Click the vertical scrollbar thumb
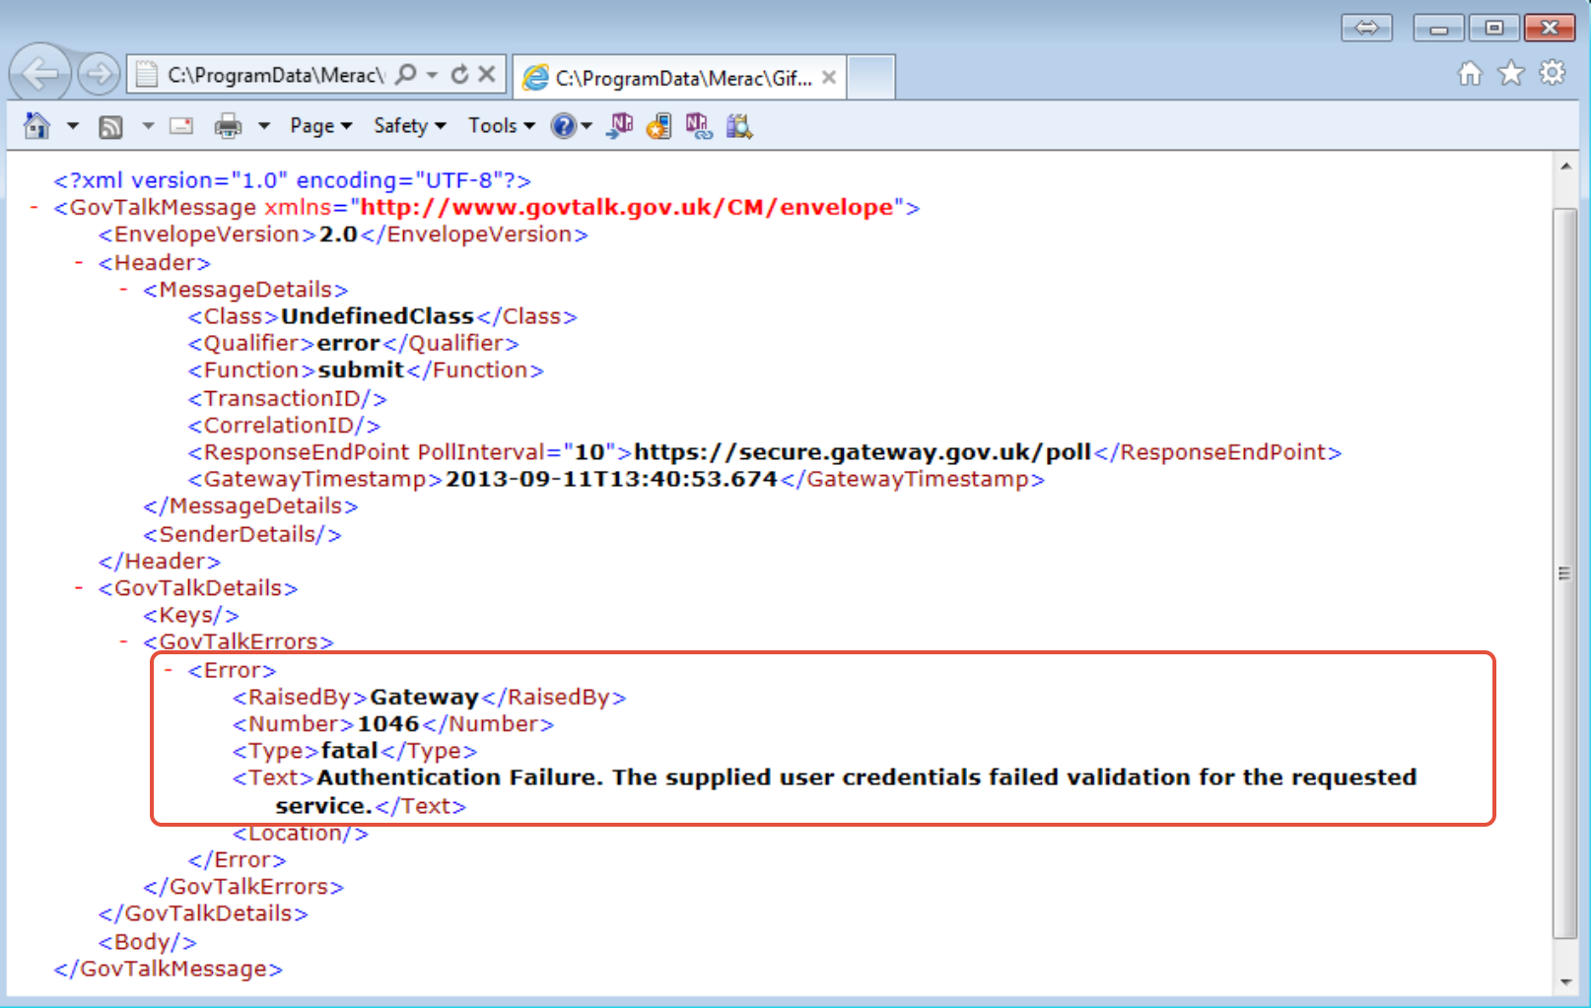The height and width of the screenshot is (1008, 1591). pyautogui.click(x=1565, y=573)
